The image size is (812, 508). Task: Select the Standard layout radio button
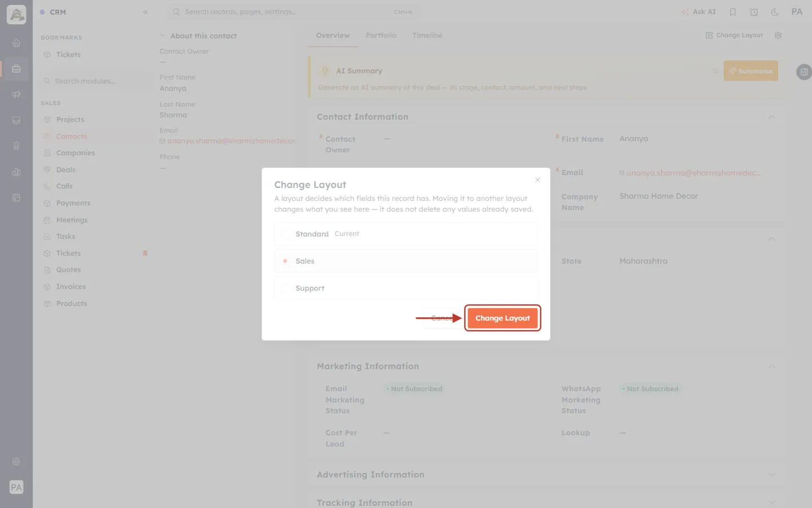click(x=285, y=234)
